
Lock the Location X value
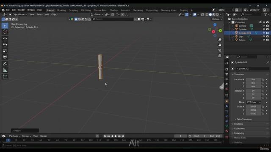coord(263,79)
